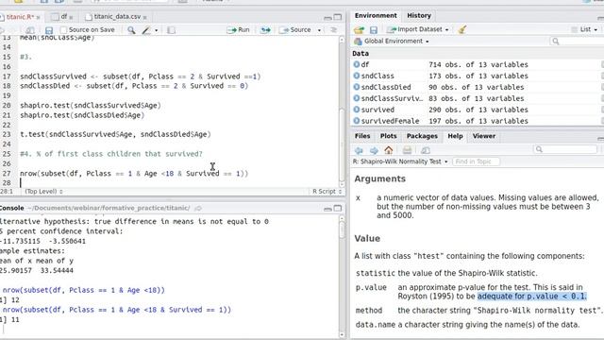Click the t.test line 23 in editor
Viewport: 604px width, 340px height.
tap(115, 134)
